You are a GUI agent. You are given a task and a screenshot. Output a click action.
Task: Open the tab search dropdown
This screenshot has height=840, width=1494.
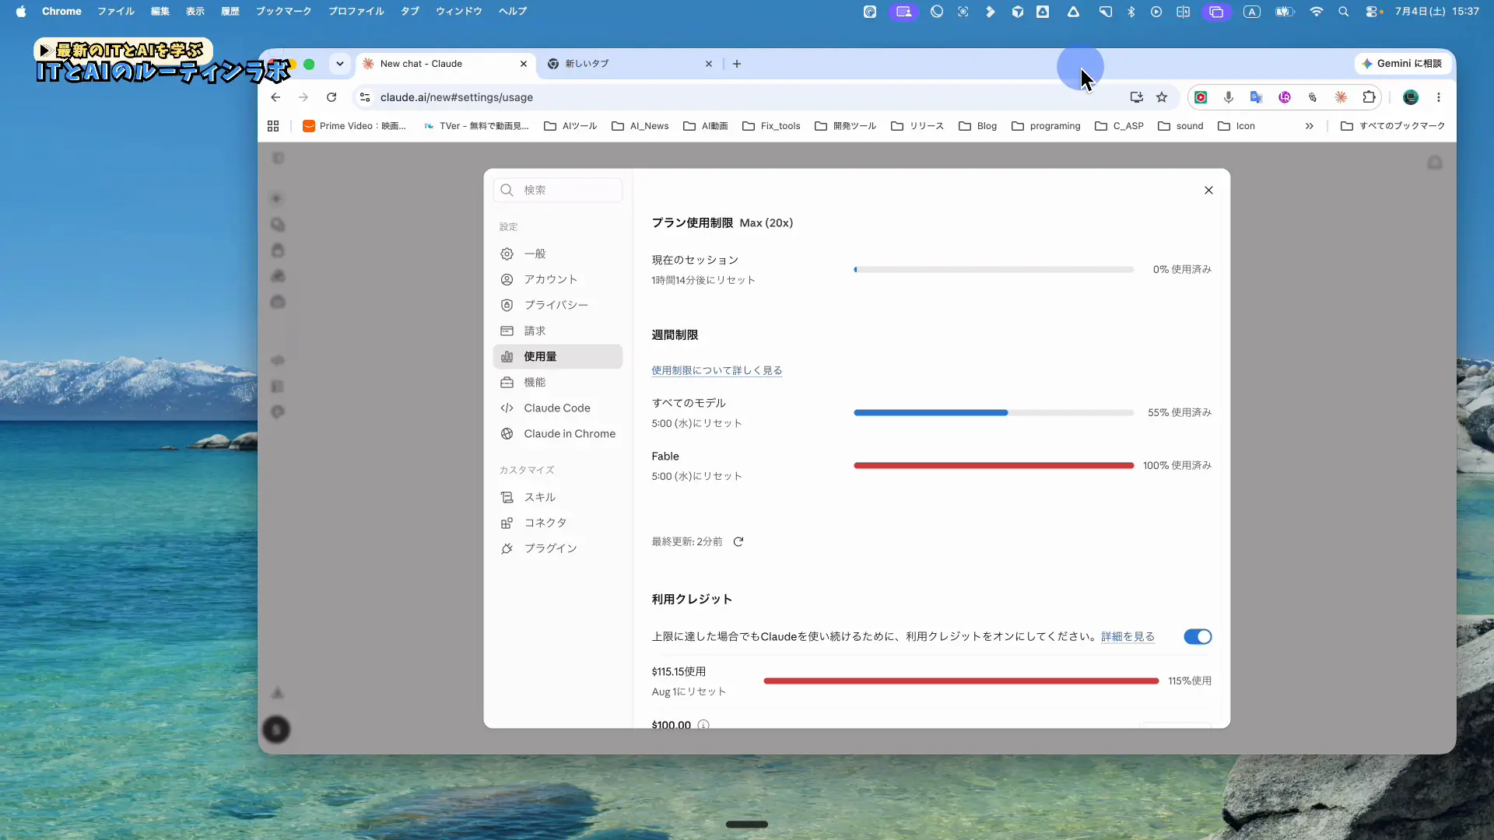point(340,64)
